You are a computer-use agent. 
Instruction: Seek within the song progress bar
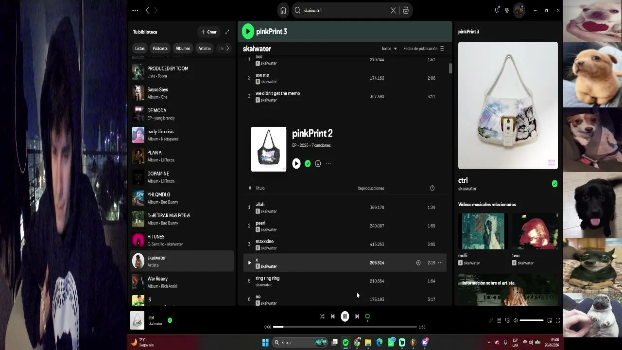(x=345, y=327)
